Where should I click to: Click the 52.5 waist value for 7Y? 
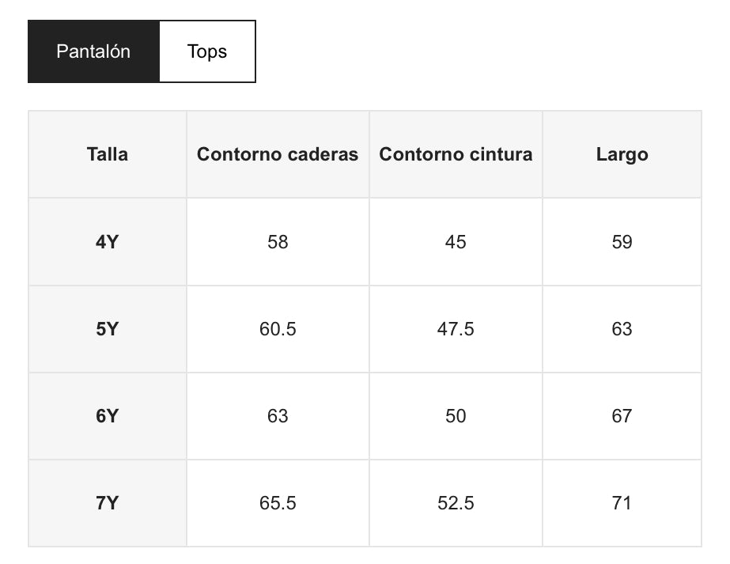pos(456,503)
